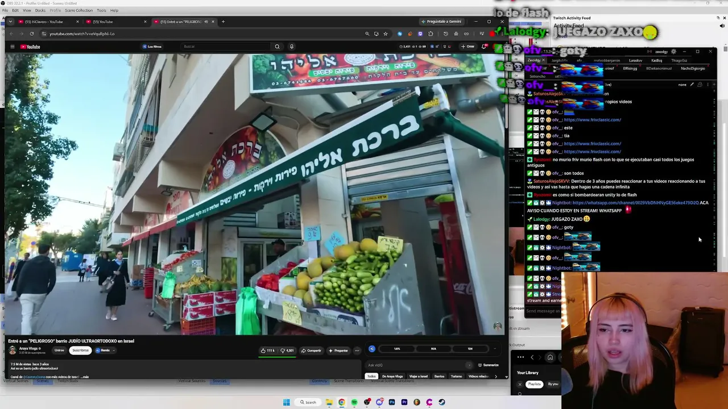
Task: Open YouTube notifications bell
Action: 484,47
